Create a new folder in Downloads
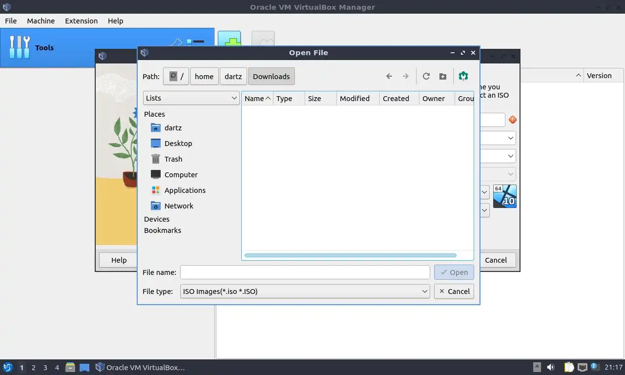 (x=443, y=76)
